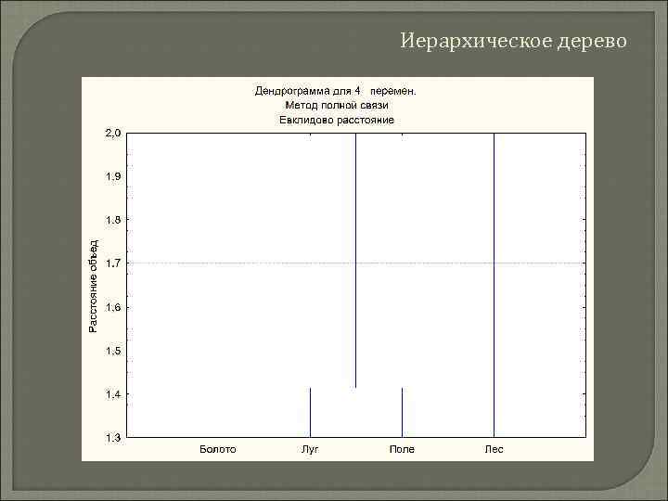The image size is (668, 501).
Task: Select the y-axis label "Расстояние объед"
Action: click(94, 286)
